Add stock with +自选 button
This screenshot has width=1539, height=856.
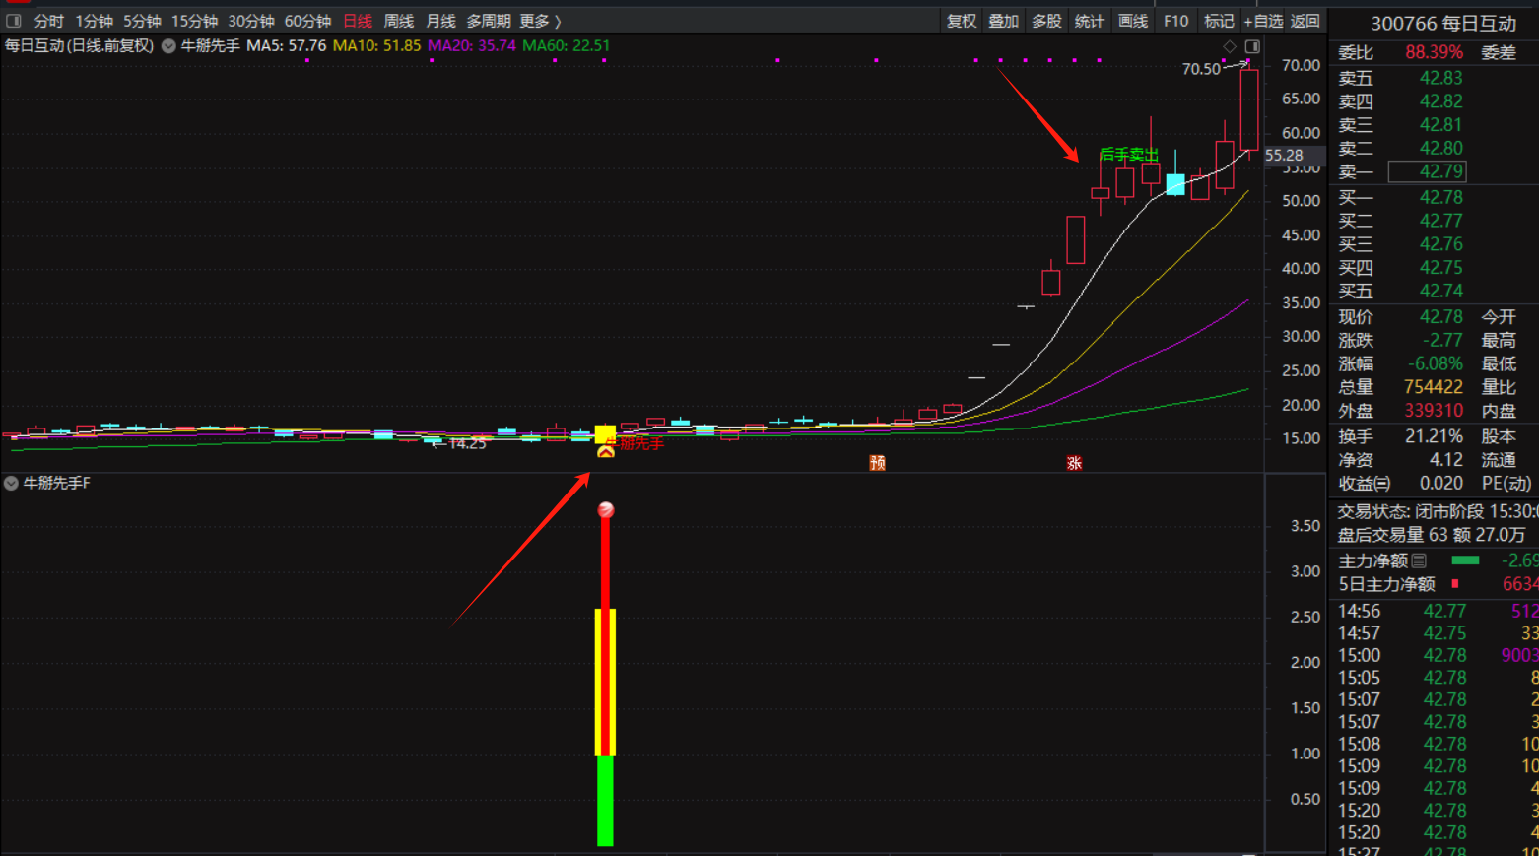pyautogui.click(x=1263, y=21)
